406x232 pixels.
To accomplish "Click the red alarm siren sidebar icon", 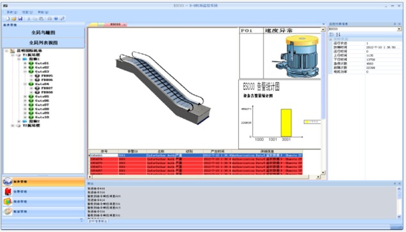I will 8,192.
